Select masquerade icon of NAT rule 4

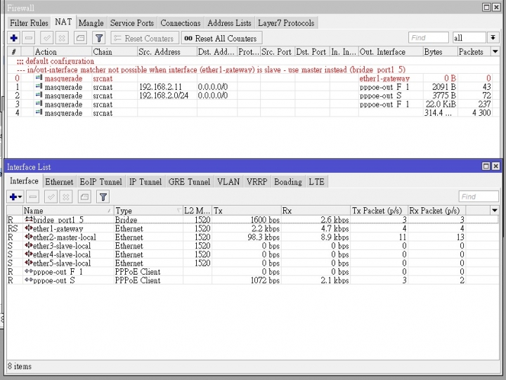(39, 112)
